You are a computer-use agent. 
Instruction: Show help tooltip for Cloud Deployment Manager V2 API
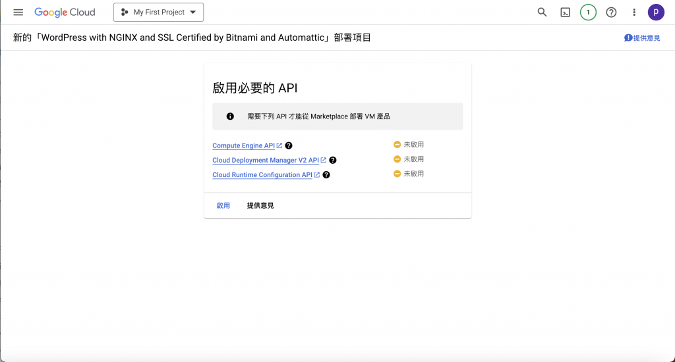[x=333, y=161]
